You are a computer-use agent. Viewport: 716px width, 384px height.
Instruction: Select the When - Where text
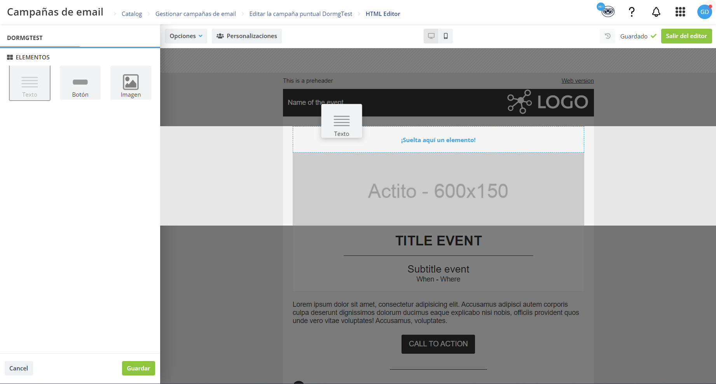pyautogui.click(x=438, y=279)
